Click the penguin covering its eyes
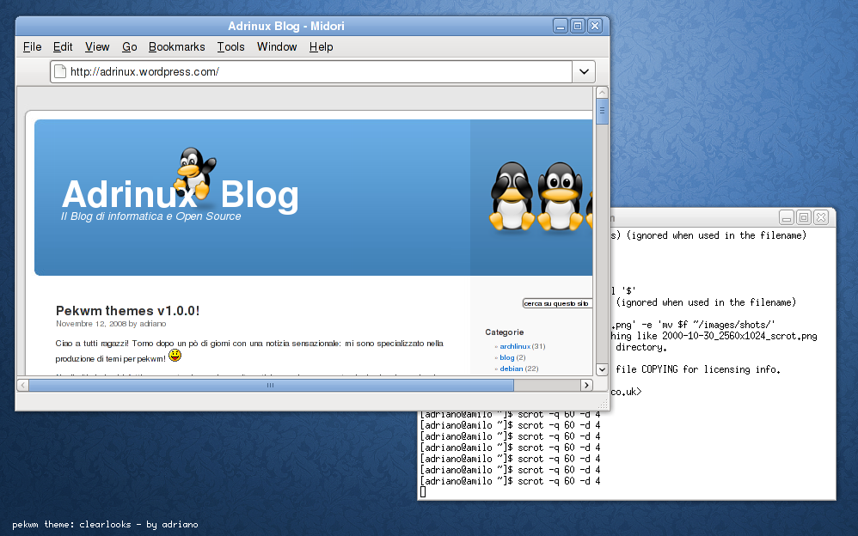Screen dimensions: 858x536 tap(512, 196)
